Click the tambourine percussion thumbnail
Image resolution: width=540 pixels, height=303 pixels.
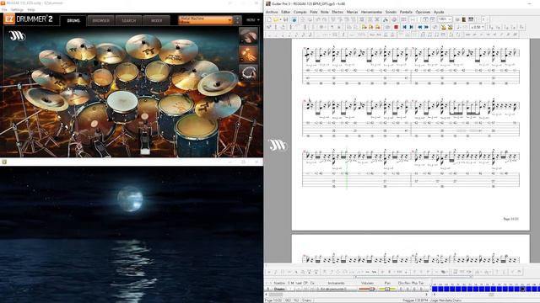(x=248, y=72)
